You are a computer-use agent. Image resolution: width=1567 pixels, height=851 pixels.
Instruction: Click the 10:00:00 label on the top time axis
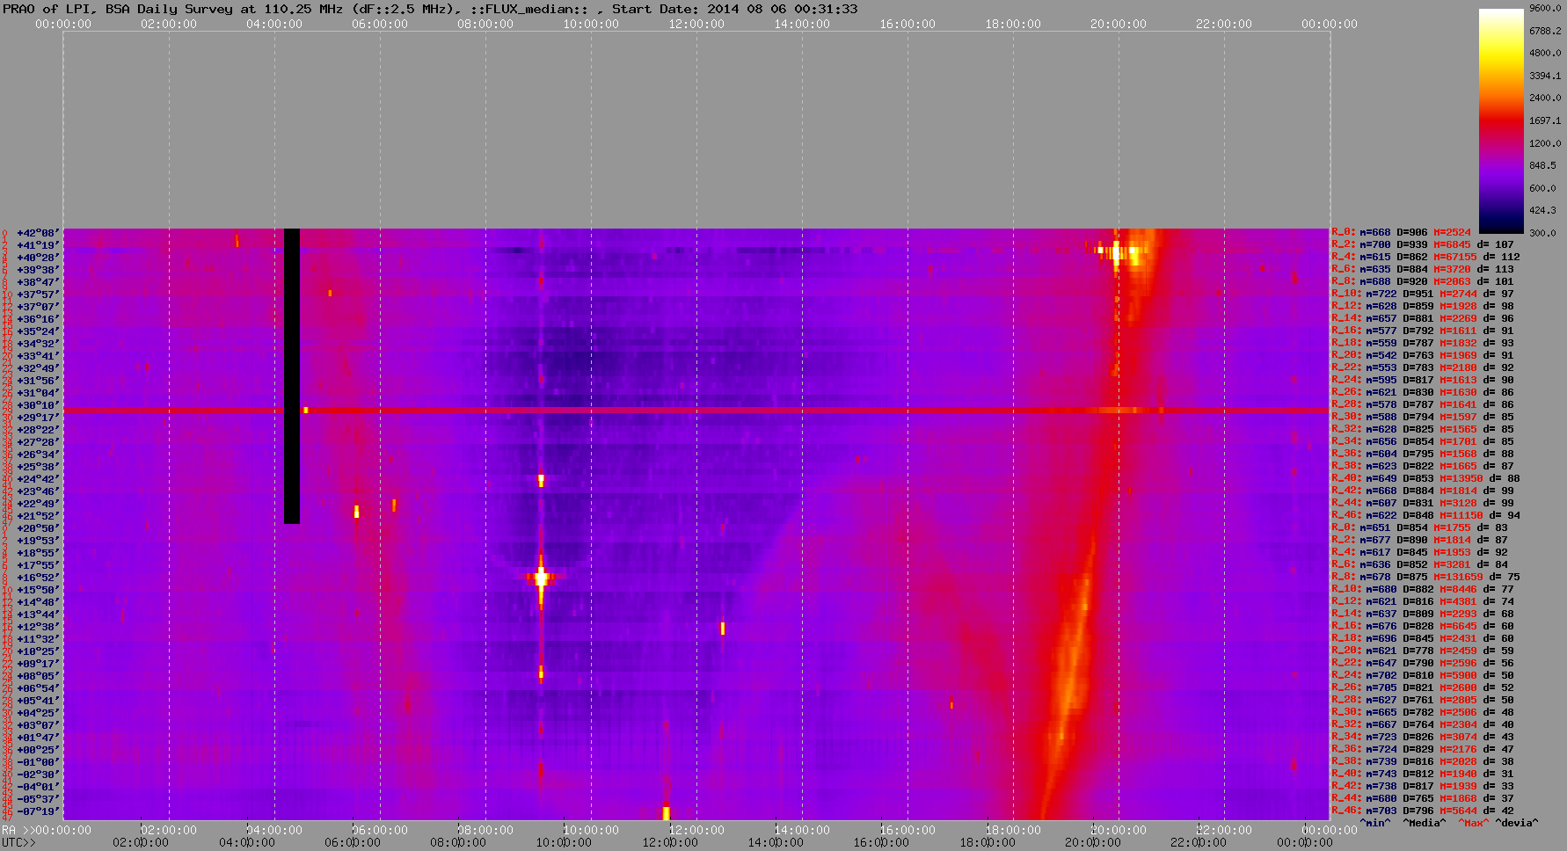point(591,25)
